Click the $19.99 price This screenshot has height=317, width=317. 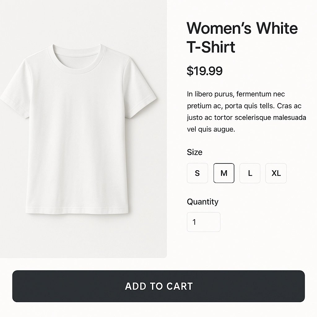(x=205, y=71)
